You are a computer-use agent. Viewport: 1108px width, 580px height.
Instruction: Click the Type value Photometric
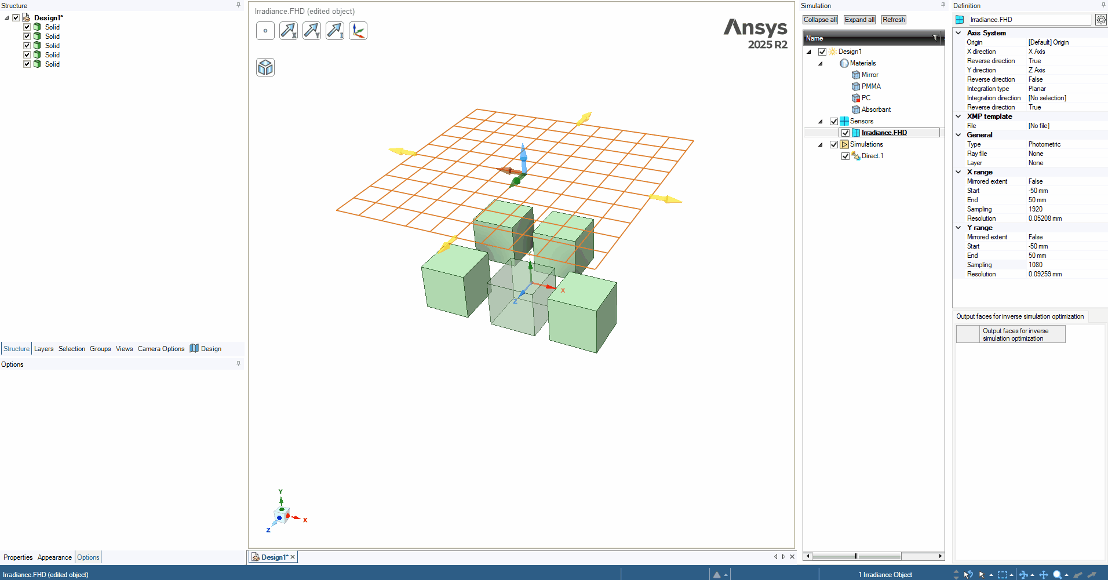point(1044,144)
